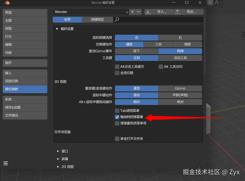Set Alt middle drag to 绝对

click(180, 102)
